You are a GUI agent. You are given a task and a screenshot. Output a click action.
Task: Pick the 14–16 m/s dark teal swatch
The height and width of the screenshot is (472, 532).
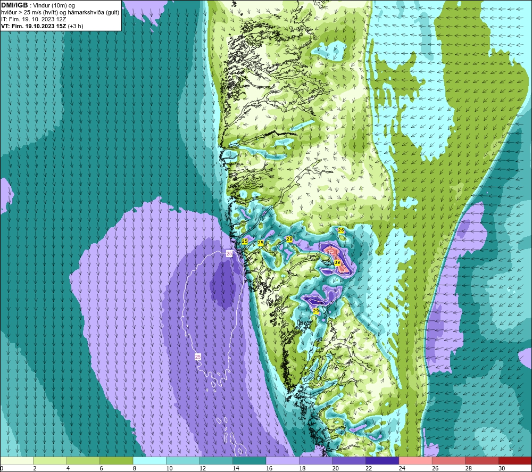(250, 460)
